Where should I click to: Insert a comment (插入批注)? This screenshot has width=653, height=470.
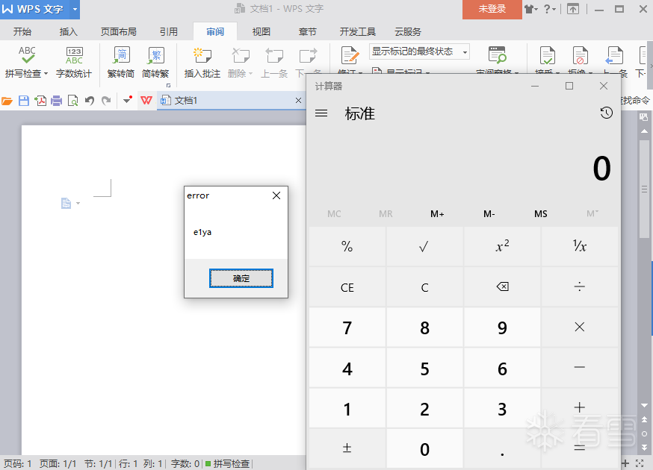click(202, 63)
